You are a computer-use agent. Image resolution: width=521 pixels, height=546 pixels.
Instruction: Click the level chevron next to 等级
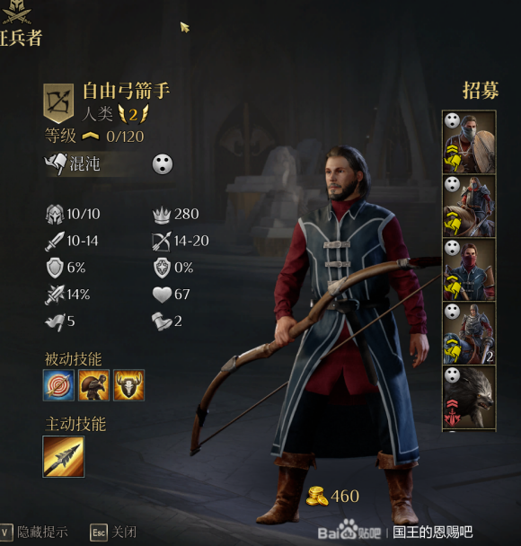click(90, 136)
